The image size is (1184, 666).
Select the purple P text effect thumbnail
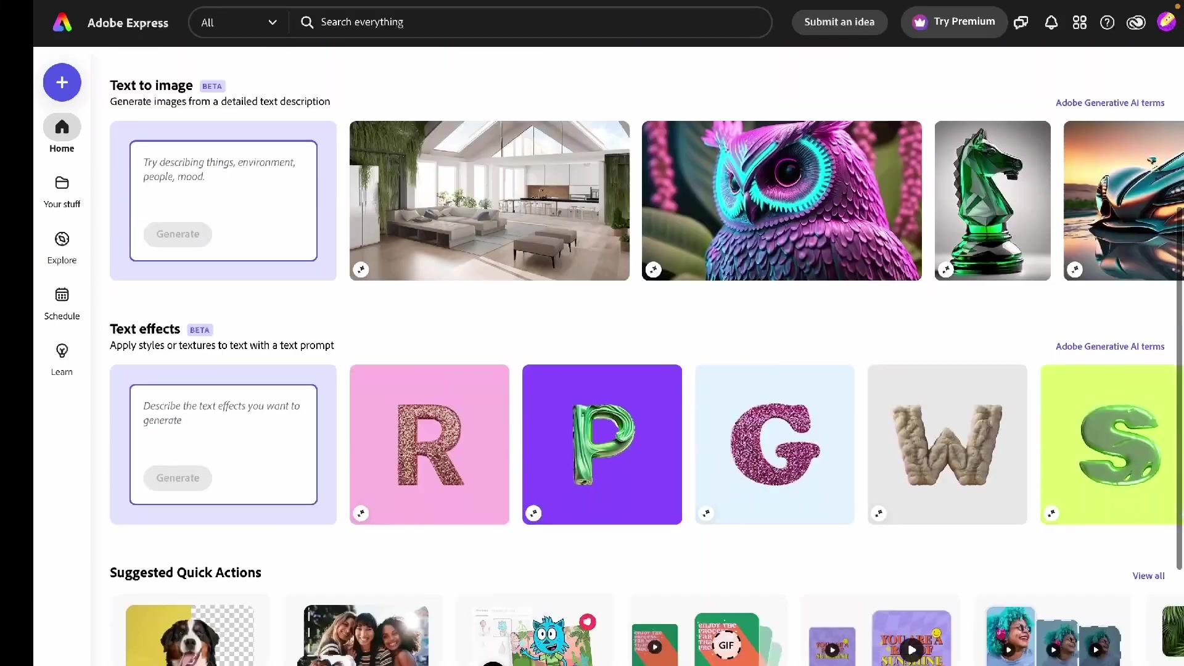tap(602, 444)
